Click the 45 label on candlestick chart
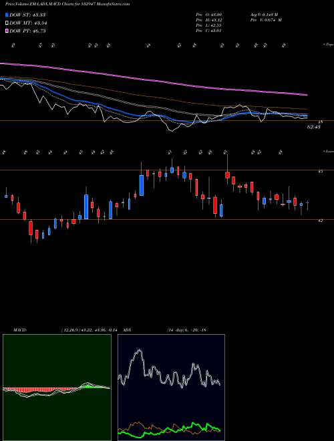Image resolution: width=334 pixels, height=441 pixels. pyautogui.click(x=320, y=171)
